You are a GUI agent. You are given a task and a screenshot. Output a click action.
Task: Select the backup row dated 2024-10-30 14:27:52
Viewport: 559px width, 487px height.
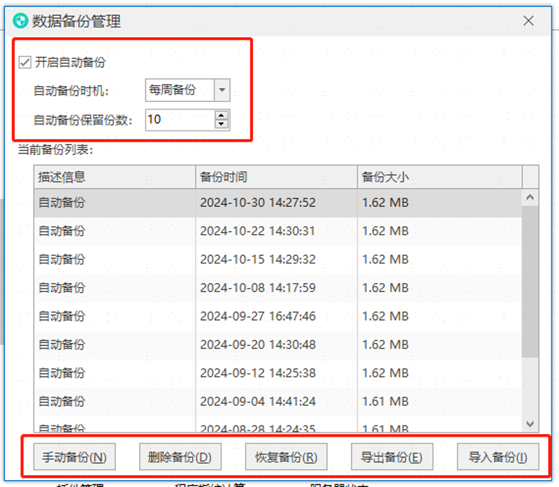click(277, 203)
